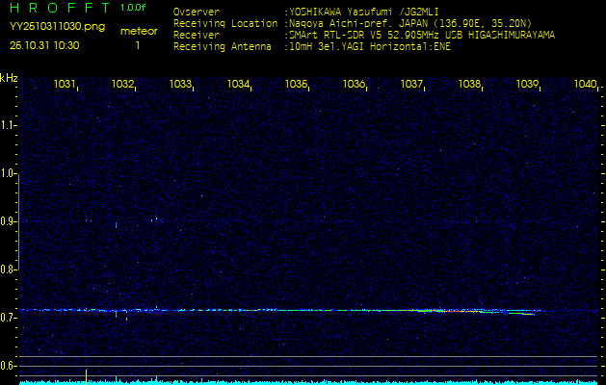Screen dimensions: 606x385
Task: Click the 0.9 kHz frequency label
Action: (9, 221)
